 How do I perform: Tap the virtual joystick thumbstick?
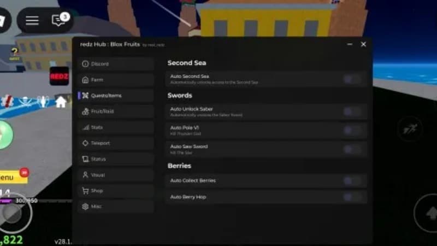pos(12,213)
